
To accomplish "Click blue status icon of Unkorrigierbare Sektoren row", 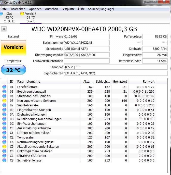I will (4, 151).
